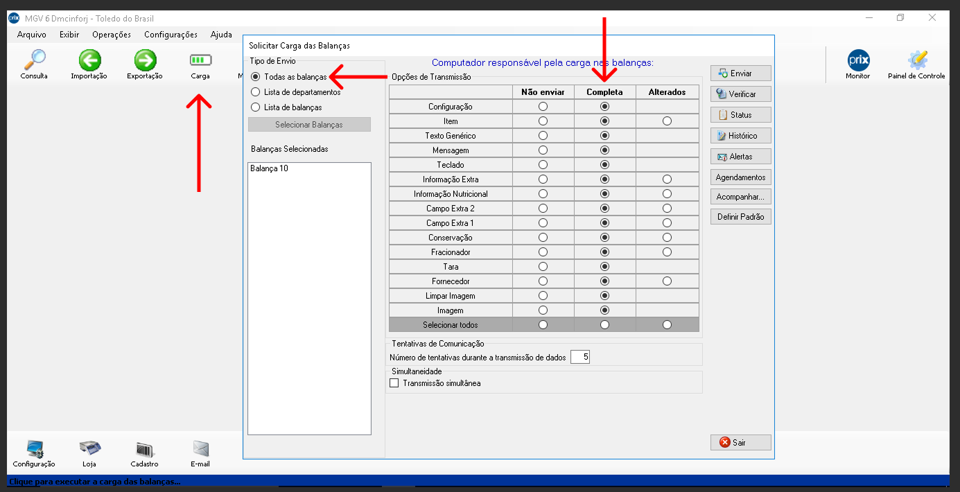Set Item row to Alterados

(x=667, y=121)
